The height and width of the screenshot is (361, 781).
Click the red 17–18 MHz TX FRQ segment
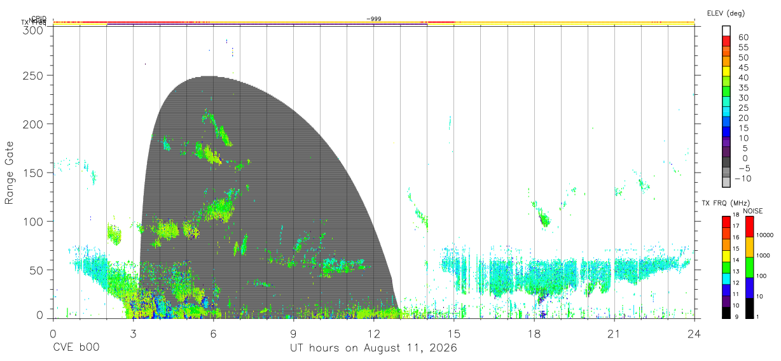pyautogui.click(x=726, y=222)
